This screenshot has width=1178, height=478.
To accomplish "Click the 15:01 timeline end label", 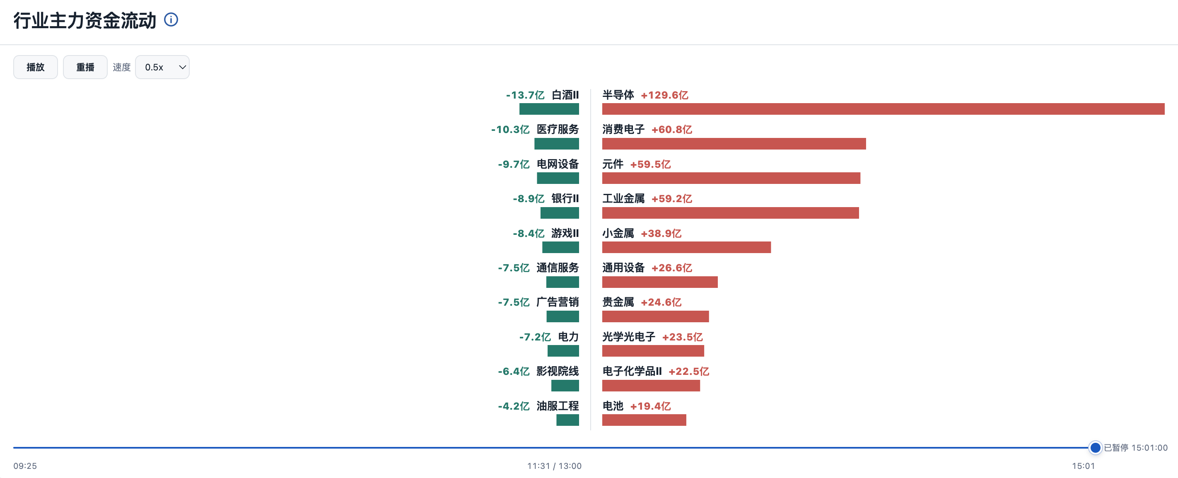I will pyautogui.click(x=1083, y=466).
